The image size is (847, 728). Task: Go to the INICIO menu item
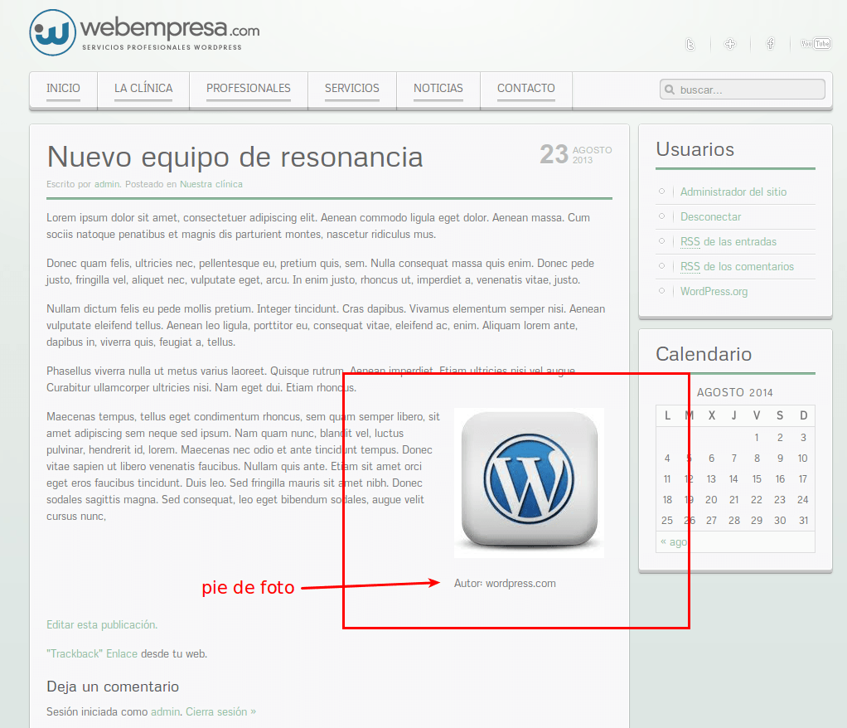click(x=63, y=89)
